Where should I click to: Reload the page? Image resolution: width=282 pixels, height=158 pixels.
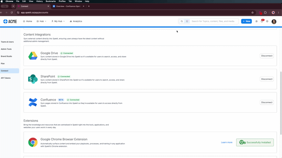(12, 13)
